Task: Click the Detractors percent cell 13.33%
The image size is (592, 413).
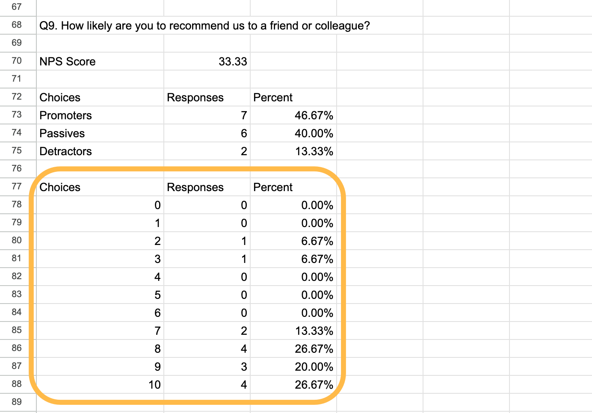Action: (314, 151)
